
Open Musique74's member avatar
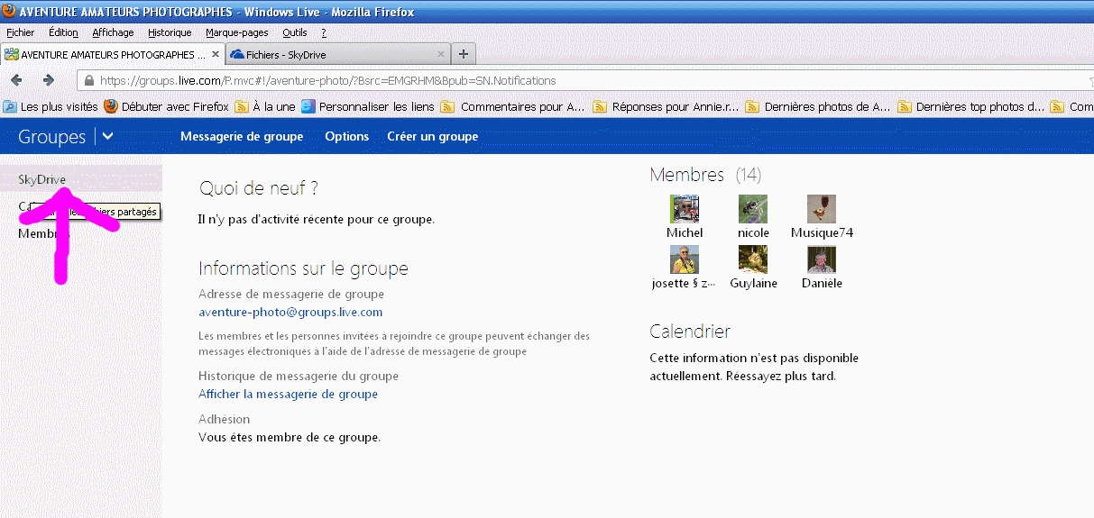(822, 209)
